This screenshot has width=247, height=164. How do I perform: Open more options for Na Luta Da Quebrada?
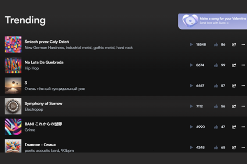(243, 65)
